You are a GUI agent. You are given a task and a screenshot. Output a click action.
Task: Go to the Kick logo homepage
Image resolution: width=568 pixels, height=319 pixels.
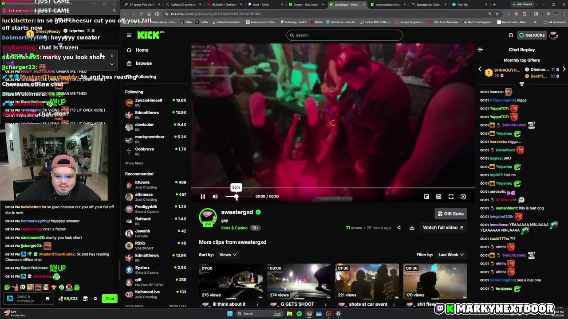pyautogui.click(x=150, y=35)
